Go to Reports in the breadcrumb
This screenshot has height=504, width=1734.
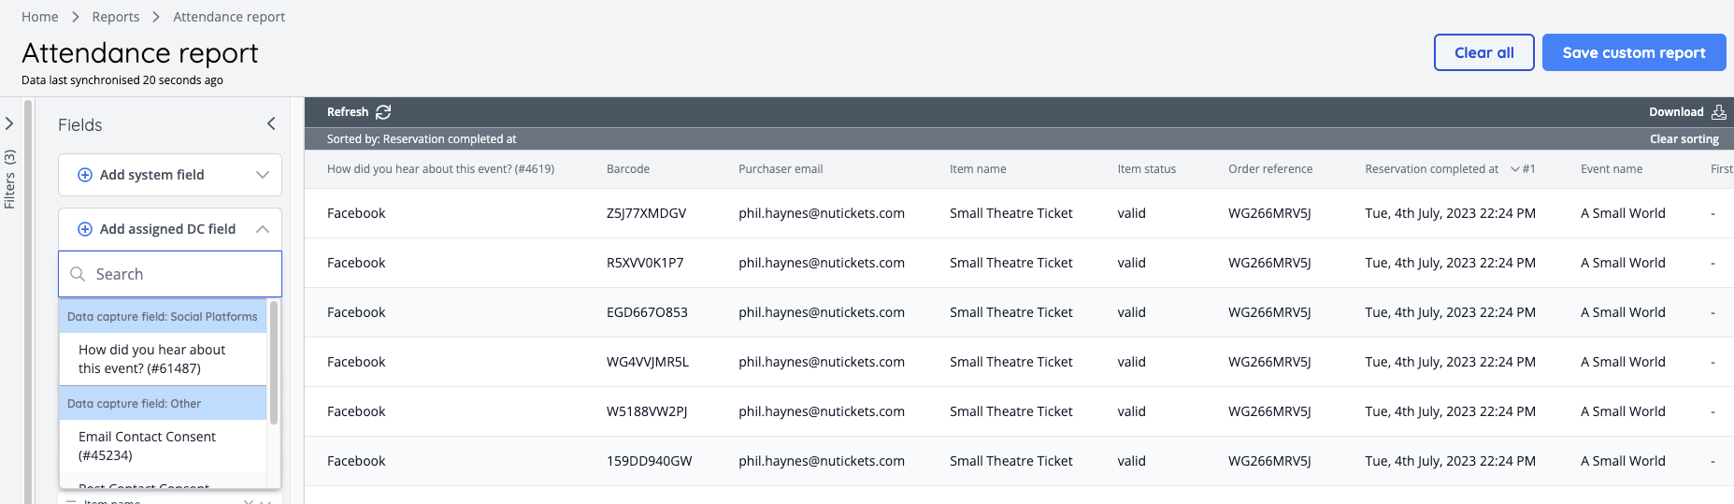tap(116, 17)
